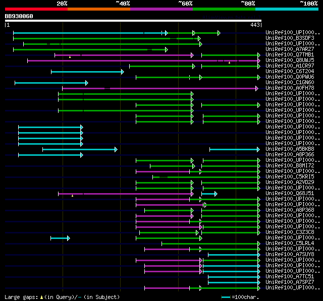Click the yellow gap marker in the Q68J51 row

pyautogui.click(x=72, y=196)
